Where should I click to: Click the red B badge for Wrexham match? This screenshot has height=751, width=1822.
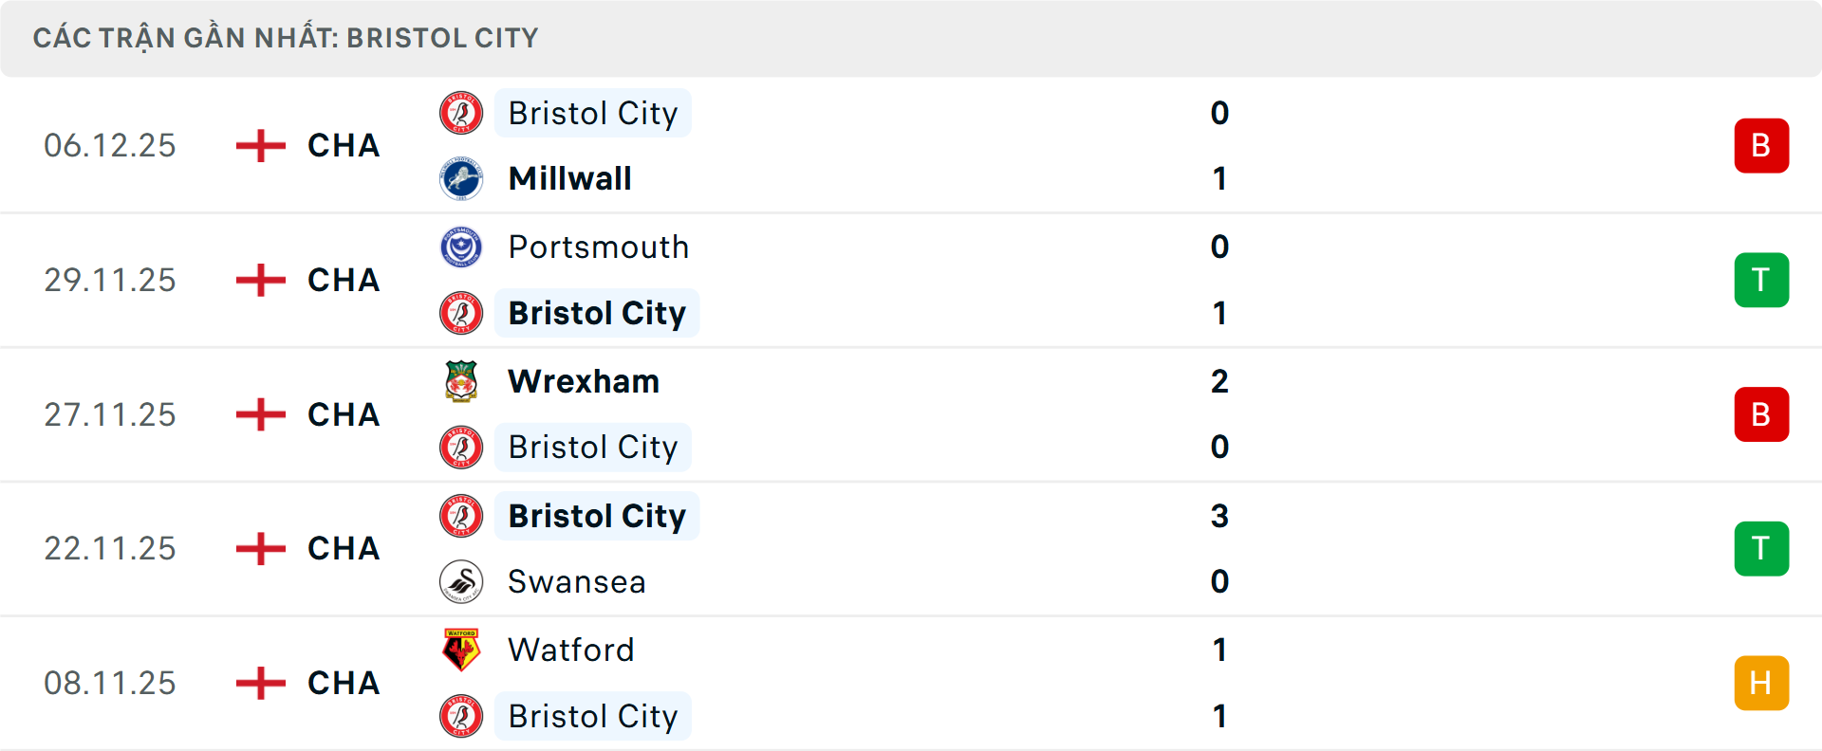(x=1761, y=414)
